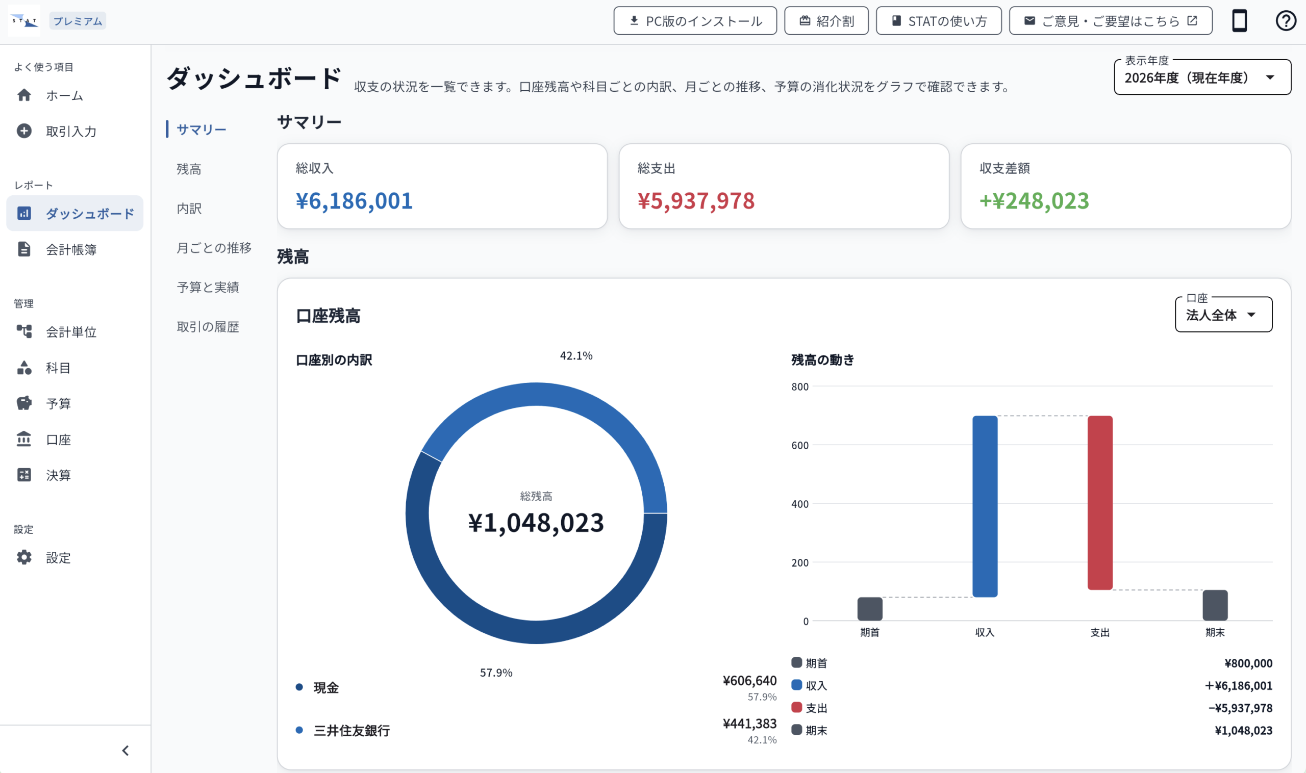
Task: Click the 期末 bar in chart
Action: coord(1215,605)
